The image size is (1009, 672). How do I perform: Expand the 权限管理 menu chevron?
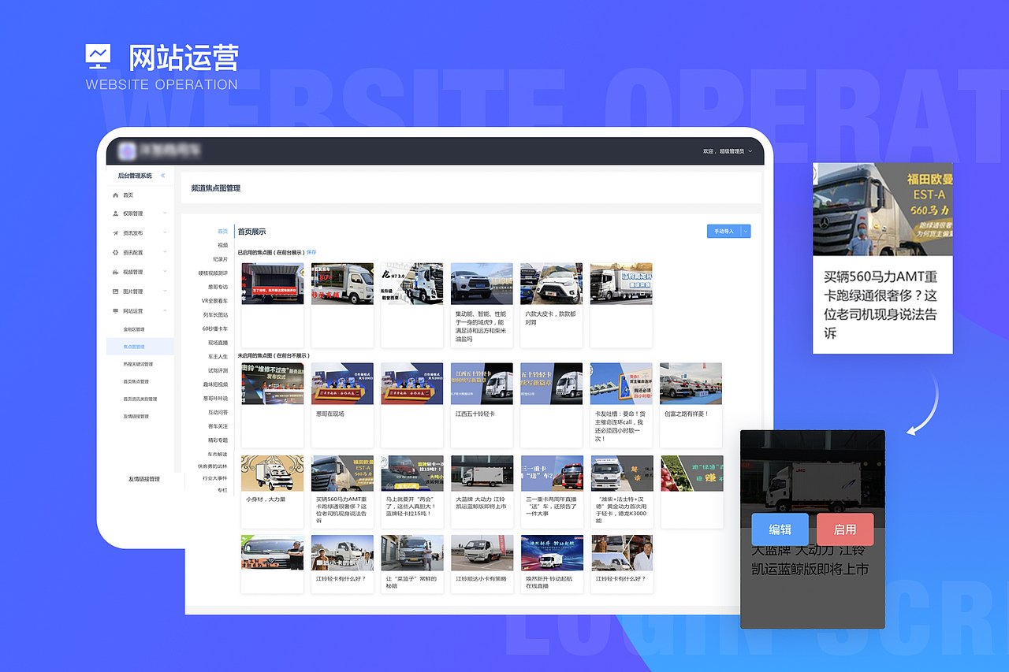coord(165,213)
